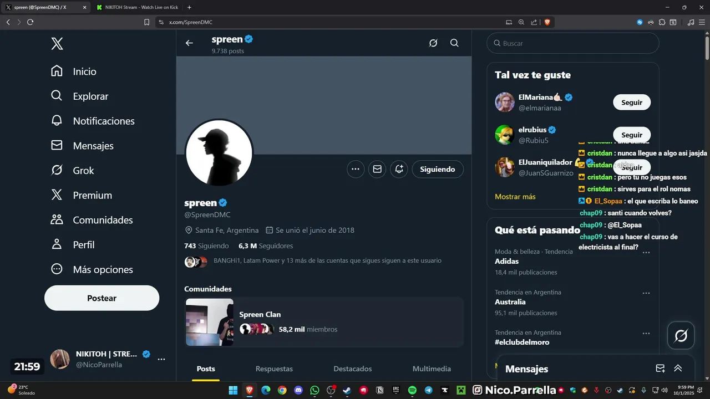The height and width of the screenshot is (399, 710).
Task: Switch to the Respuestas tab
Action: click(x=274, y=369)
